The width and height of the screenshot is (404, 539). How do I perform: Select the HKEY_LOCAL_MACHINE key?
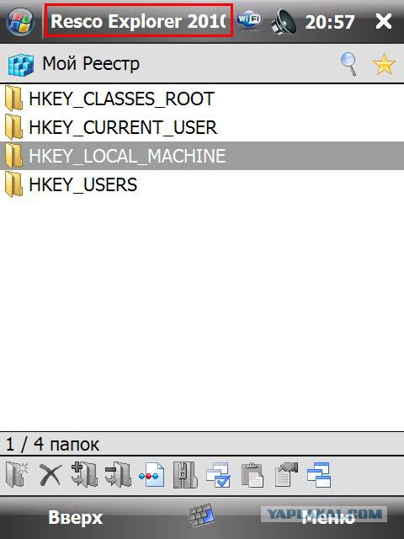(202, 156)
